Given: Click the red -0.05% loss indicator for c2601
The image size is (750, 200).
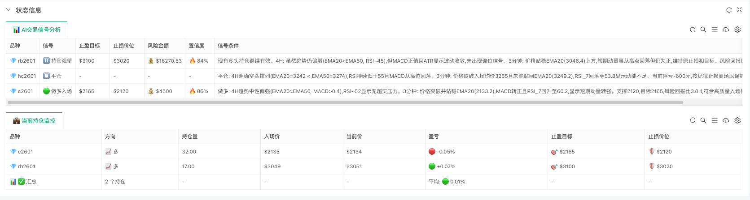Looking at the screenshot, I should pos(442,152).
